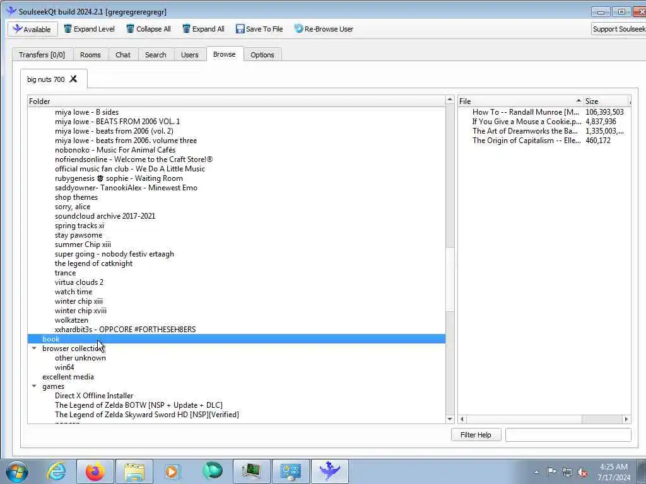646x484 pixels.
Task: Click the Collapse All toolbar button
Action: [148, 29]
